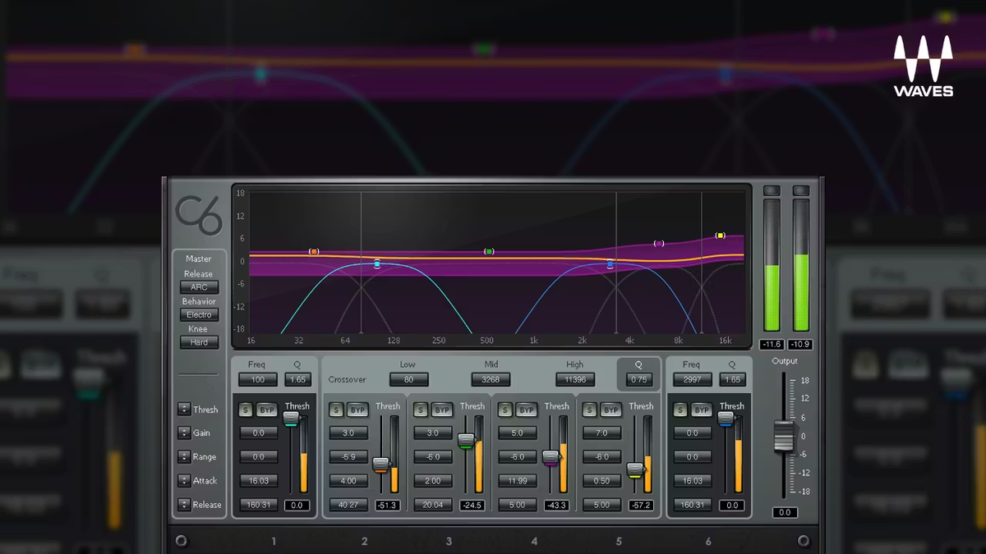The width and height of the screenshot is (986, 554).
Task: Click band 1 Q field 1.65
Action: pyautogui.click(x=297, y=379)
